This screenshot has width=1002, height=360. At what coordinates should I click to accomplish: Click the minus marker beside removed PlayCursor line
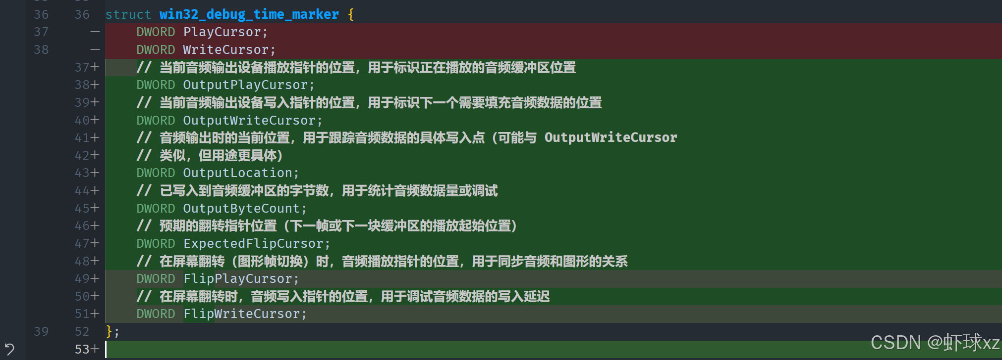(x=95, y=32)
